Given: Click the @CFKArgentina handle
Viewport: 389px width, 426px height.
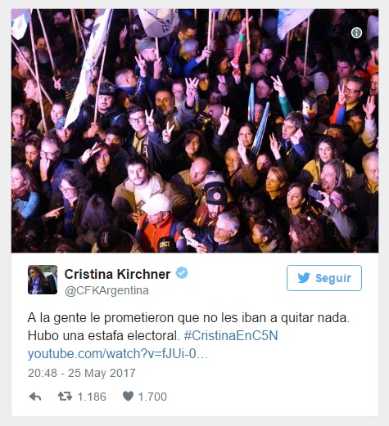Looking at the screenshot, I should tap(106, 290).
